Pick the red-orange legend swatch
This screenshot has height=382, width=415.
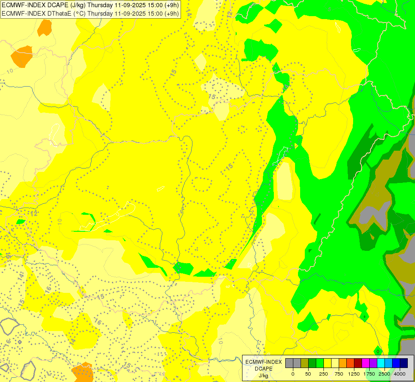pos(350,363)
